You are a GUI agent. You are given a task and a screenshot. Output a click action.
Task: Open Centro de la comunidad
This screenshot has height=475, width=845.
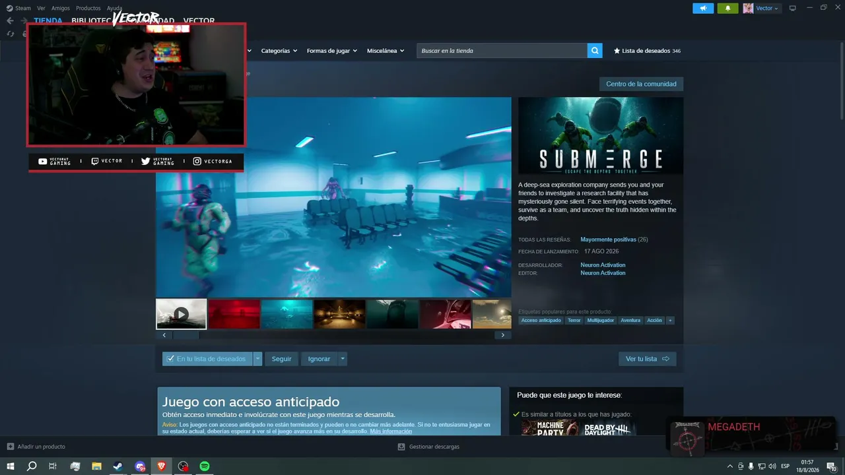[641, 84]
